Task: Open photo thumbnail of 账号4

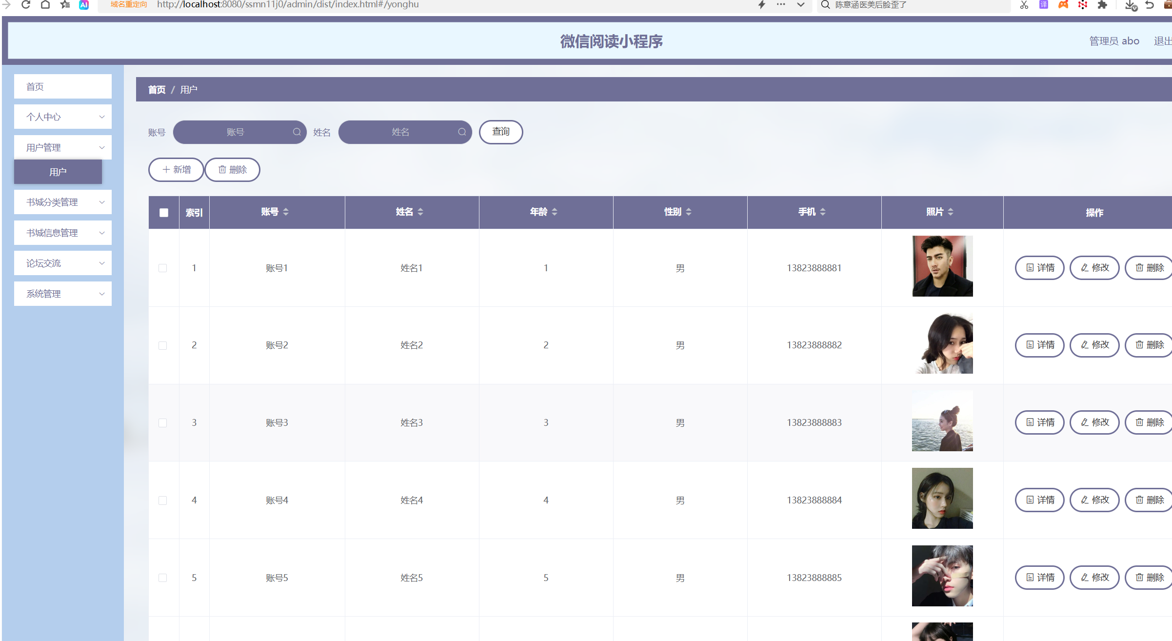Action: click(x=942, y=499)
